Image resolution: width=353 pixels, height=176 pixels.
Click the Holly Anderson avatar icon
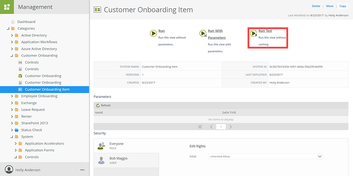9,169
